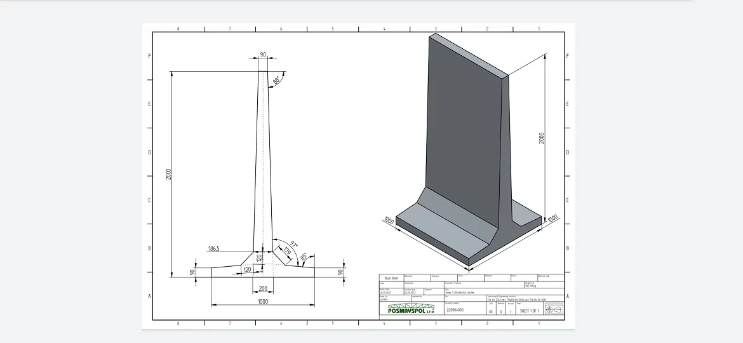Click the 186,5 dimension label
Image resolution: width=743 pixels, height=343 pixels.
[x=214, y=249]
